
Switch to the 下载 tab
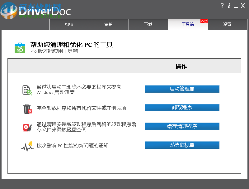pyautogui.click(x=148, y=25)
